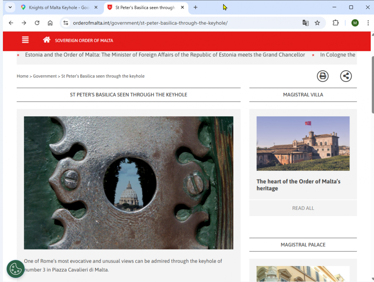374x282 pixels.
Task: Click READ ALL under Magistral Villa
Action: (303, 208)
